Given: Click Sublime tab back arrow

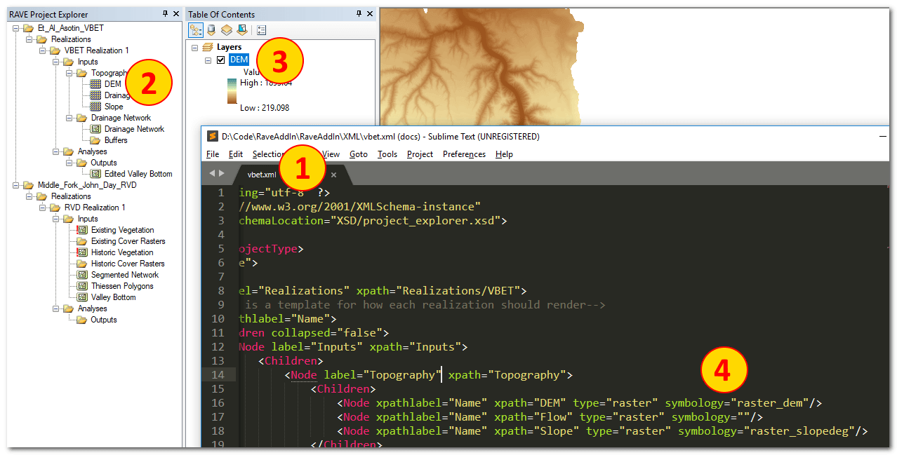Looking at the screenshot, I should [x=212, y=173].
